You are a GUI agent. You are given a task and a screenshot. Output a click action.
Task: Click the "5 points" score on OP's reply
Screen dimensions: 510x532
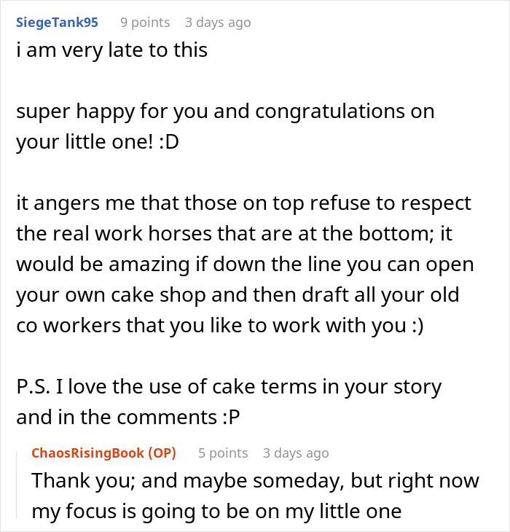[x=223, y=453]
